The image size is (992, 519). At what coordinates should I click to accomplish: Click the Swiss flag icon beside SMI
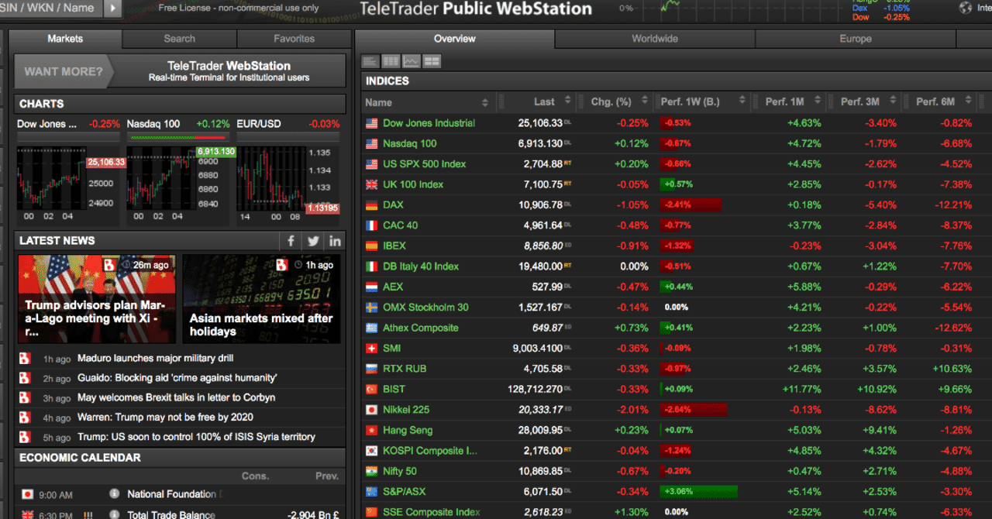click(x=371, y=349)
